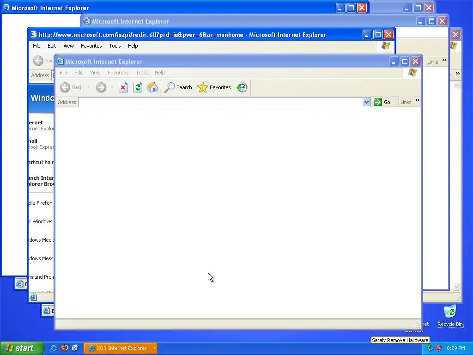Click the Windows flag logo in front IE window

(x=412, y=73)
